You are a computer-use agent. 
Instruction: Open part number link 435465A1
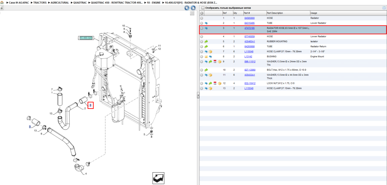pyautogui.click(x=250, y=41)
